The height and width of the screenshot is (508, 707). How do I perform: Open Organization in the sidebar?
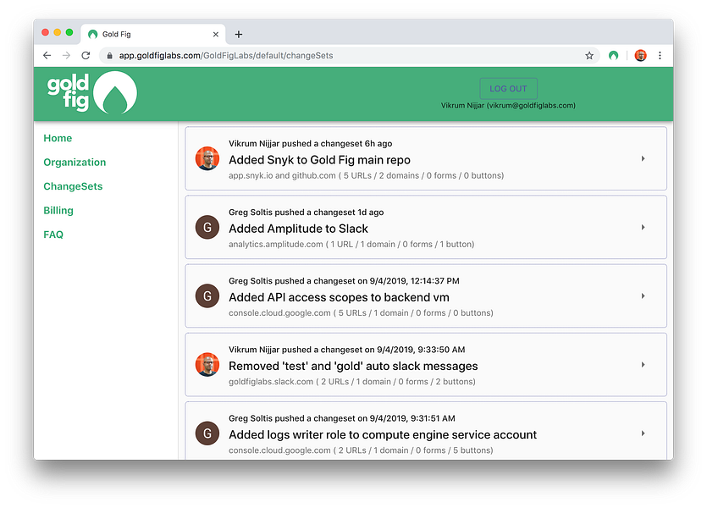click(x=75, y=163)
